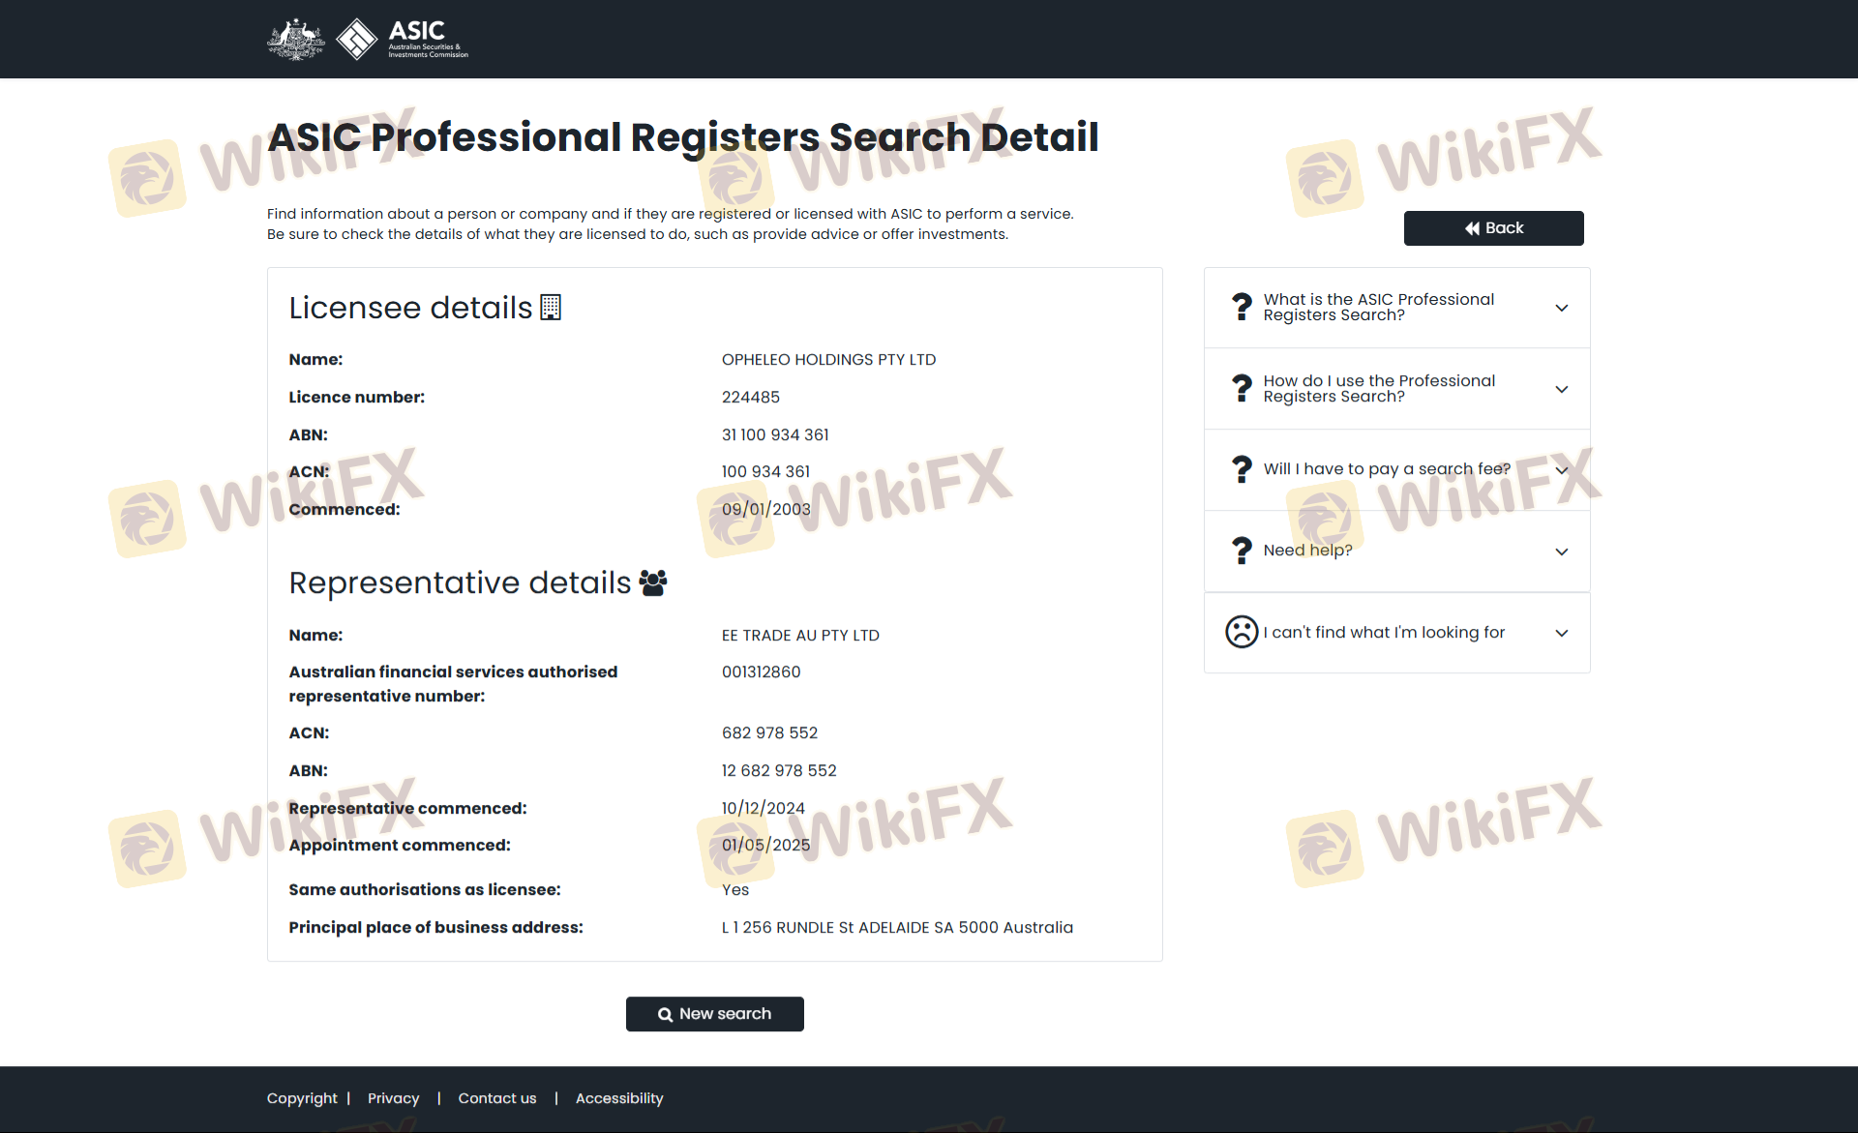This screenshot has height=1133, width=1858.
Task: Open the Privacy footer link
Action: pos(393,1098)
